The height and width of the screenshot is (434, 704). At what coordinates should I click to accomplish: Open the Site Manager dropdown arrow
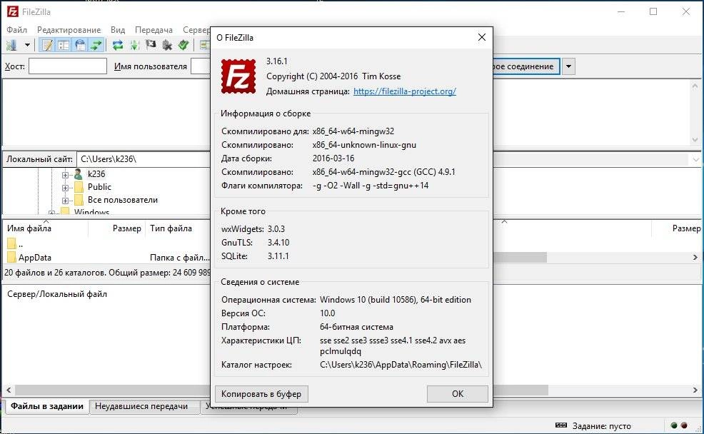tap(27, 45)
